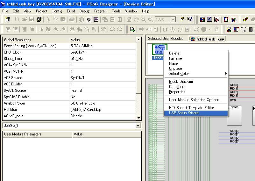255x181 pixels.
Task: Click the Power Setting value 5.0V / 24MHz
Action: (103, 46)
